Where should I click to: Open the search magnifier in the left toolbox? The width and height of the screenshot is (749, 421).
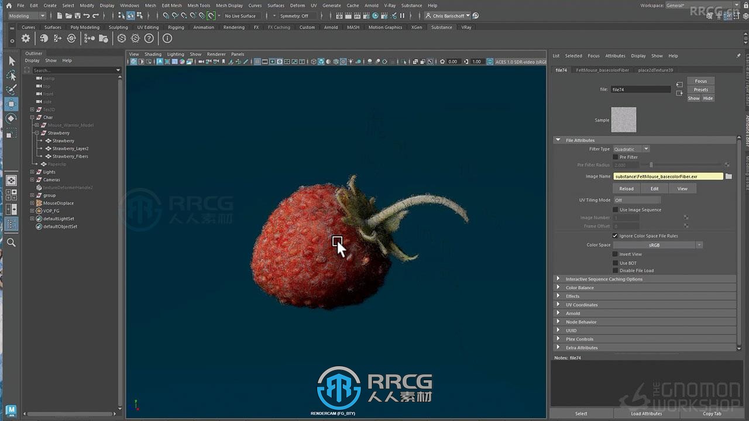click(11, 242)
